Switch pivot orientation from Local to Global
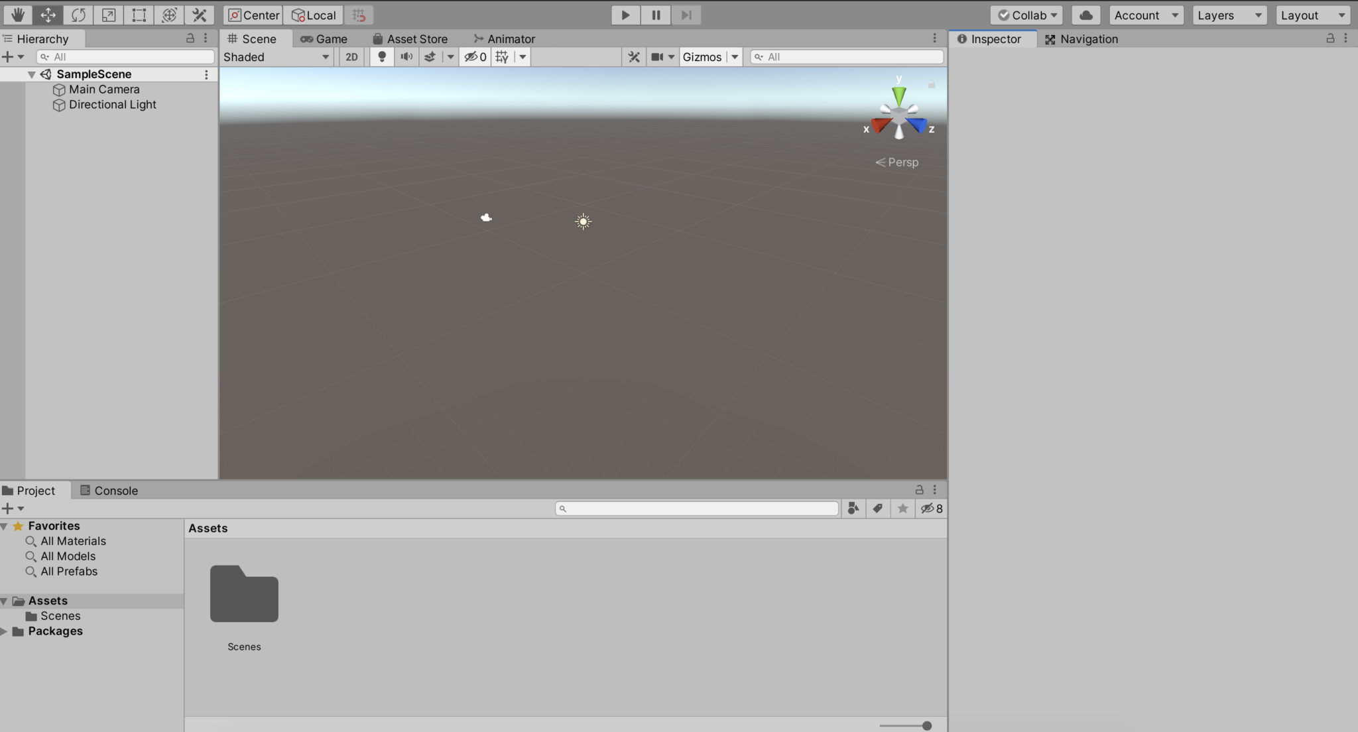This screenshot has width=1358, height=732. [x=312, y=15]
